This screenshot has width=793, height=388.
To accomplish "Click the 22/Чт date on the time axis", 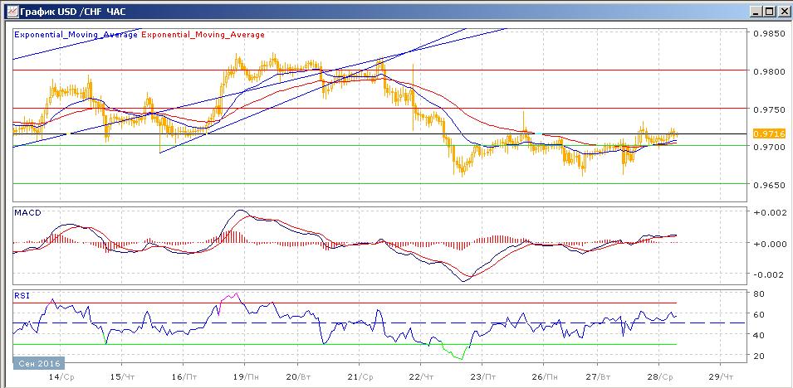I will (x=420, y=376).
